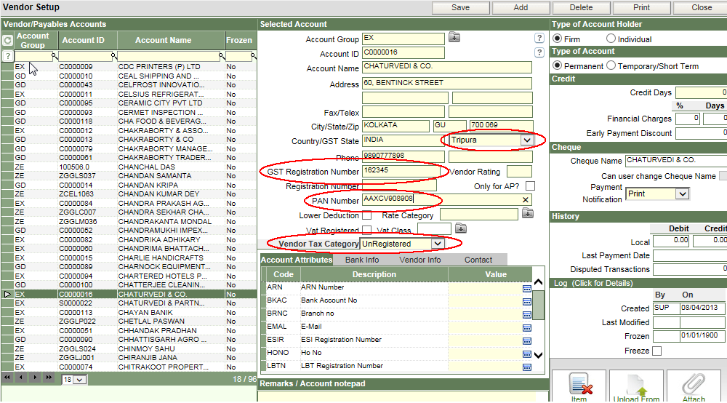Select Temporary/Short Term account type

(x=611, y=65)
